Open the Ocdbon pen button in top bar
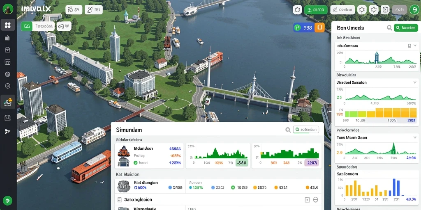 pyautogui.click(x=342, y=10)
